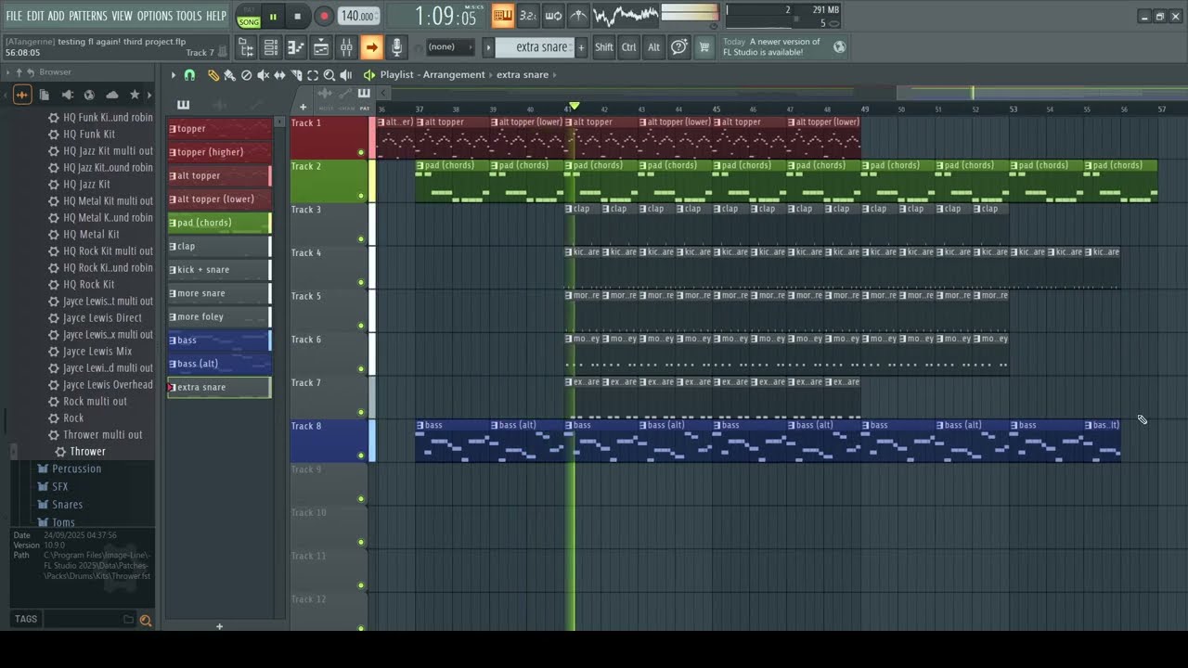1188x668 pixels.
Task: Click the microphone recording icon
Action: (396, 47)
